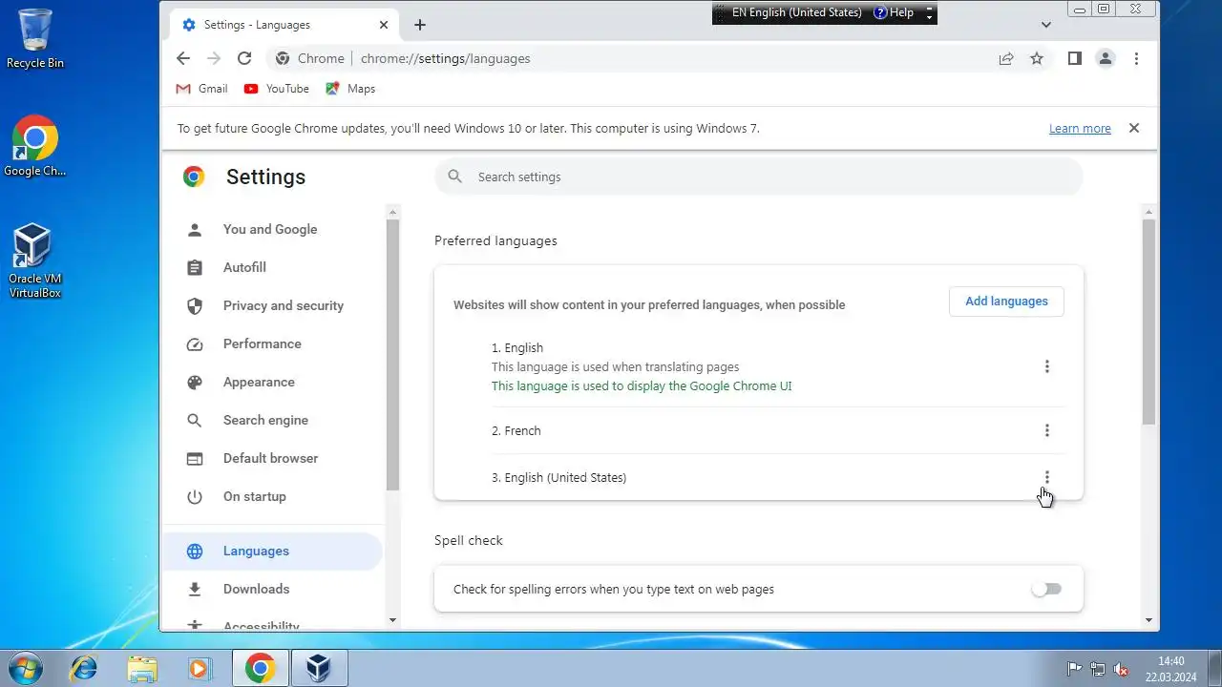Open the Chrome three-dot main menu
The height and width of the screenshot is (687, 1222).
[x=1136, y=58]
